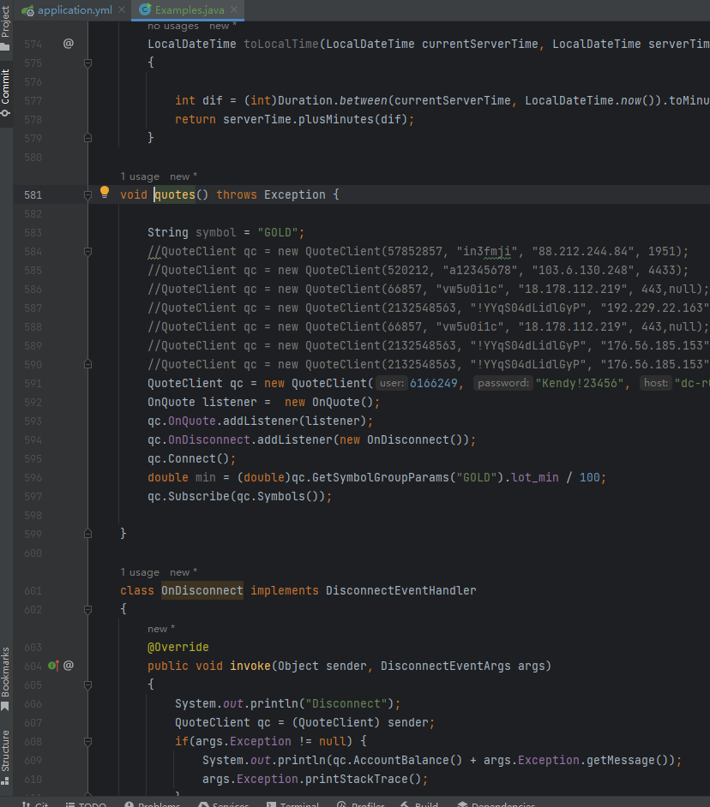The image size is (710, 807).
Task: Click the implements-method gutter icon on line 604
Action: coord(53,665)
